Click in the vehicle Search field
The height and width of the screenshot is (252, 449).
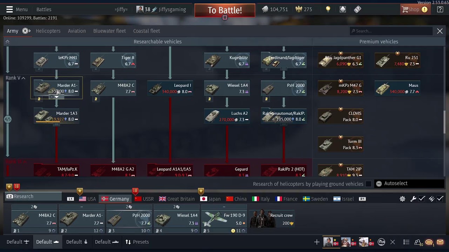391,31
